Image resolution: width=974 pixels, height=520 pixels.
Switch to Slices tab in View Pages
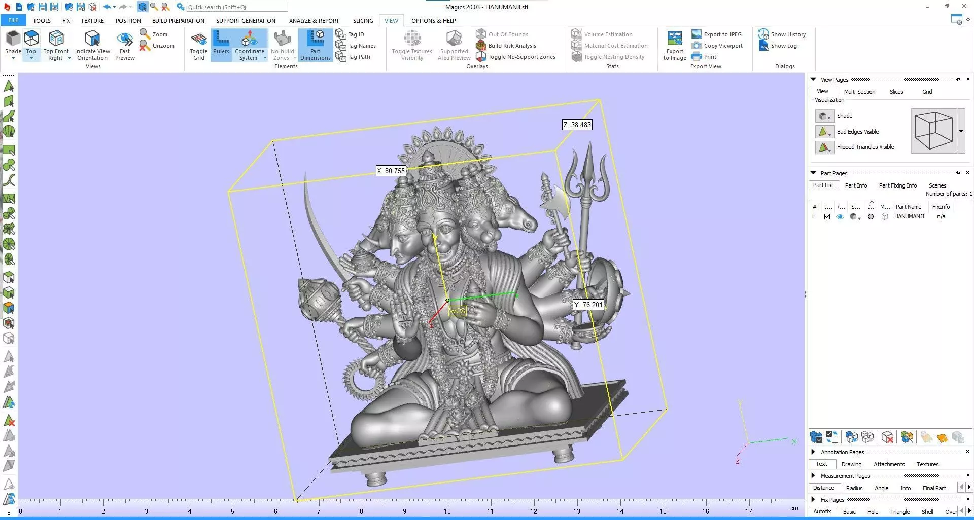coord(896,92)
